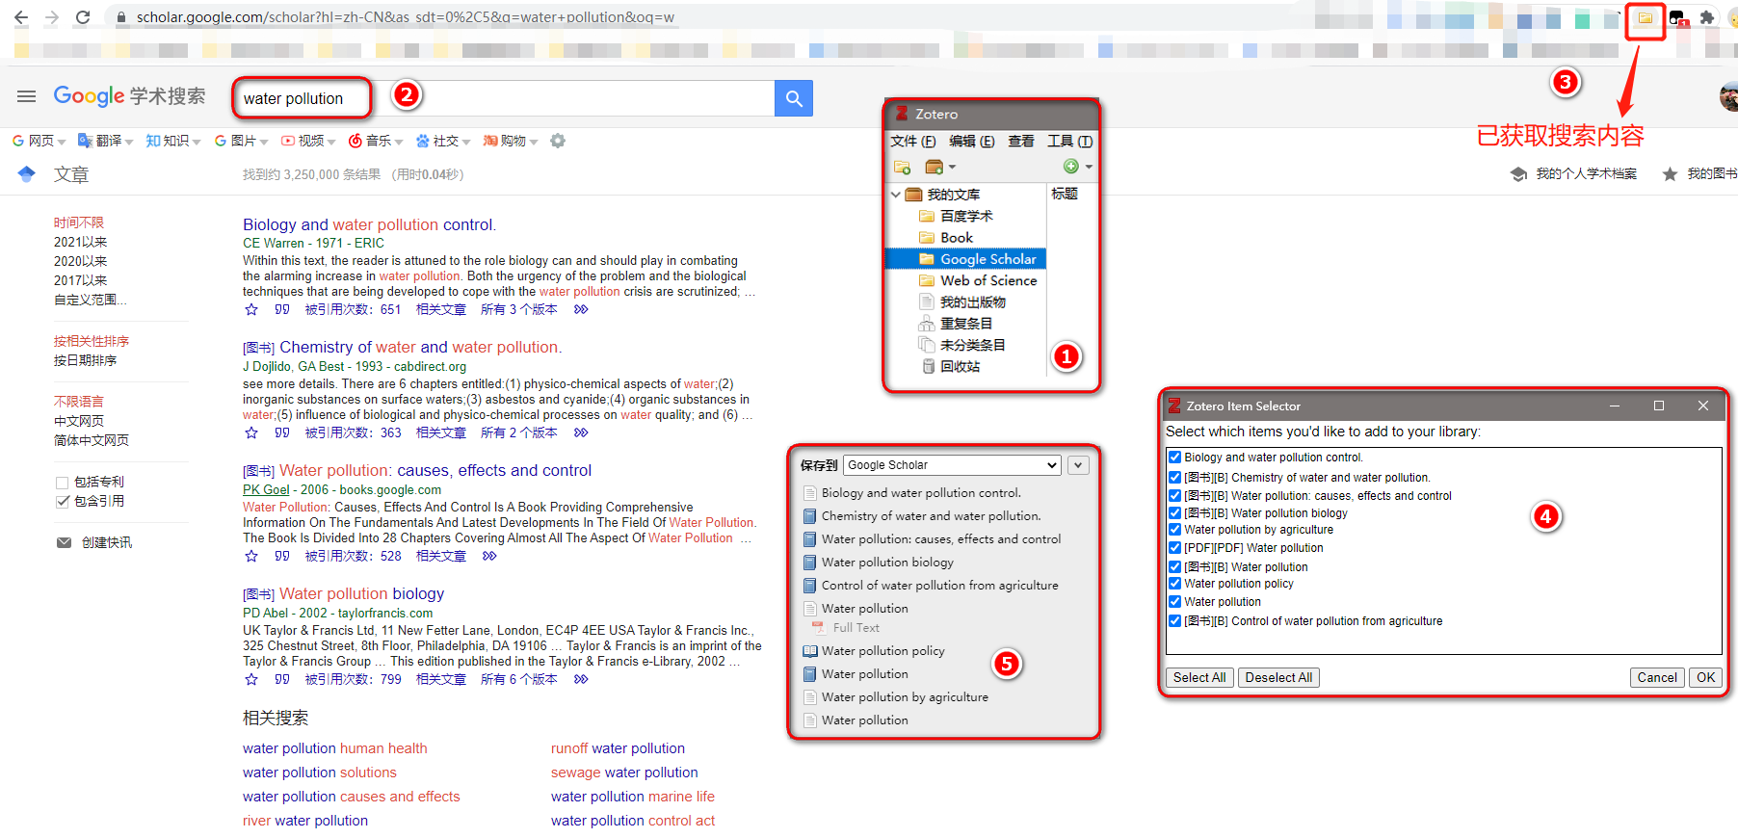Reload the page with the refresh icon
The image size is (1738, 838).
[83, 17]
